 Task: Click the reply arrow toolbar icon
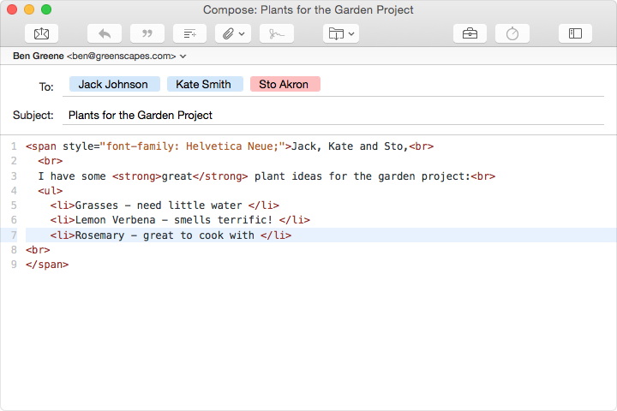tap(105, 33)
